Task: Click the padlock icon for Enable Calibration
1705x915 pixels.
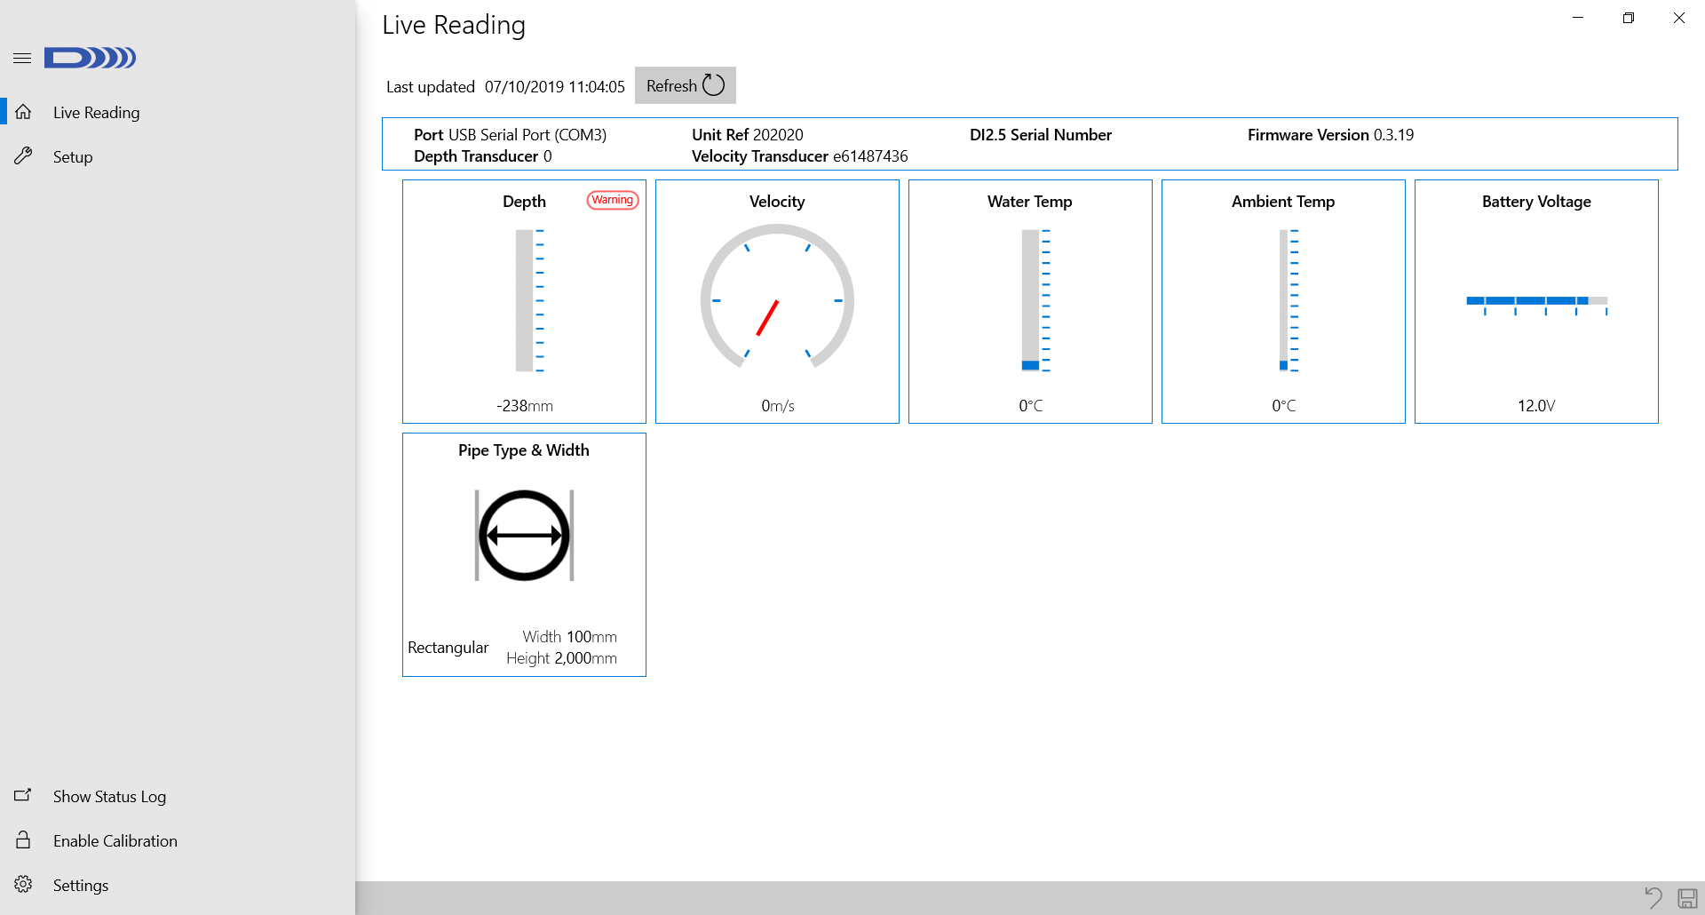Action: 23,840
